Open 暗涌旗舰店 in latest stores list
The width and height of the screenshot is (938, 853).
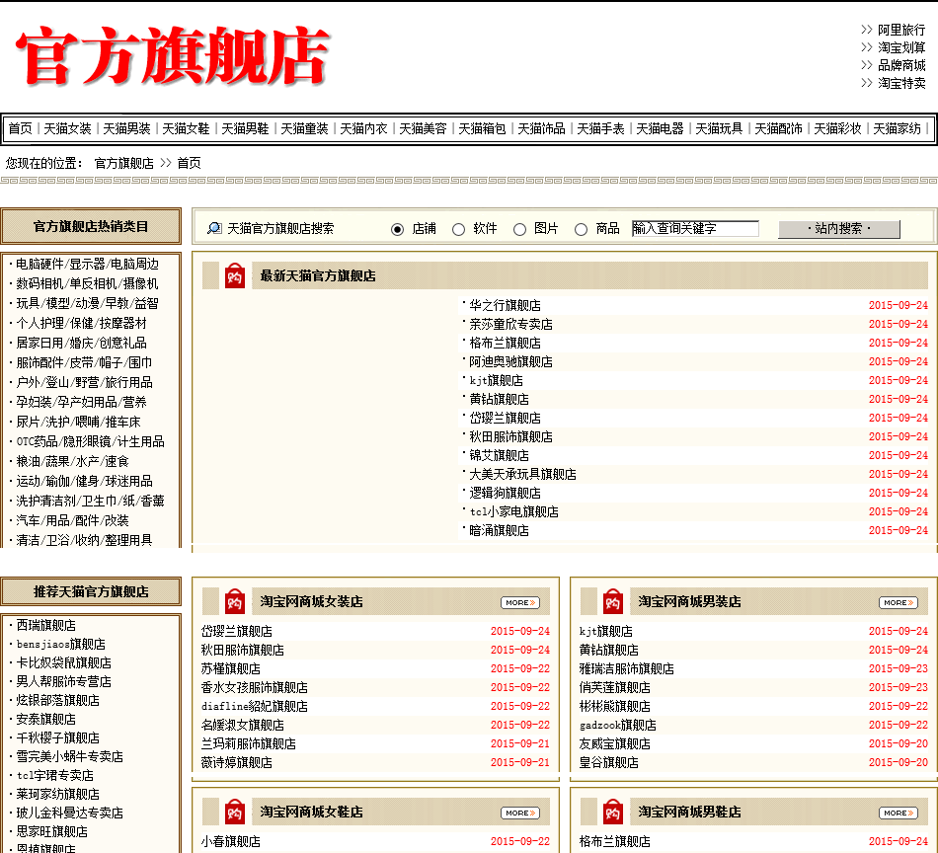(499, 530)
